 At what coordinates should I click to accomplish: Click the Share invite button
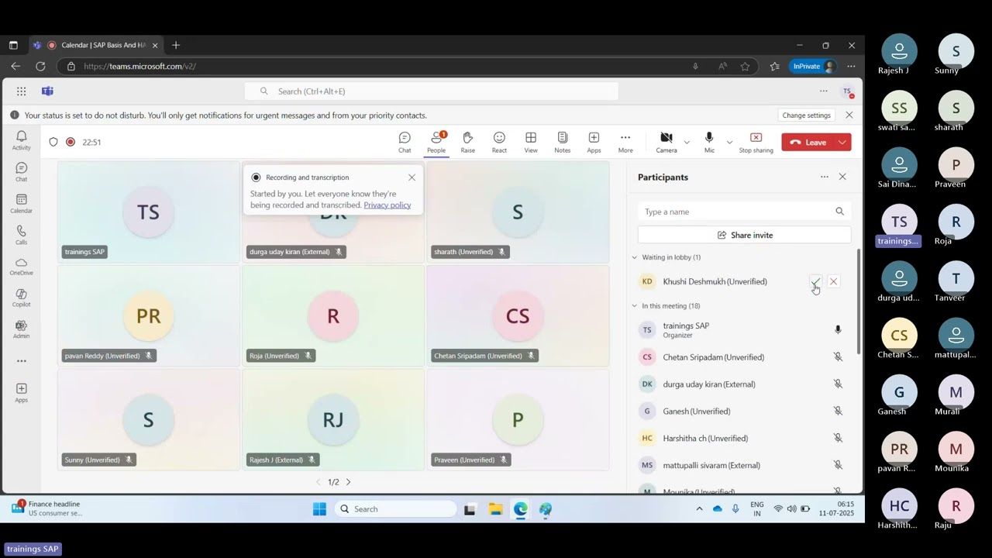pos(744,235)
